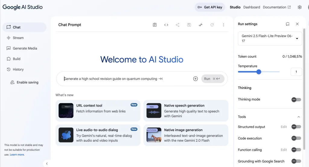
Task: Click the Get API key button
Action: [210, 7]
